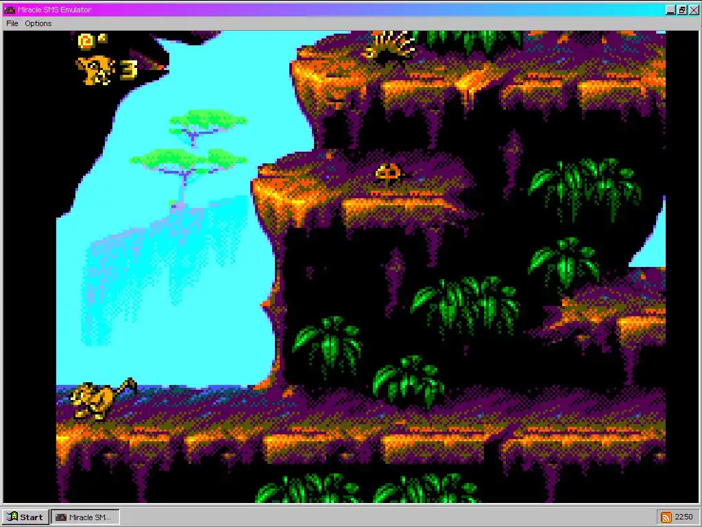Click the spiky porcupine on top cliff

tap(391, 45)
